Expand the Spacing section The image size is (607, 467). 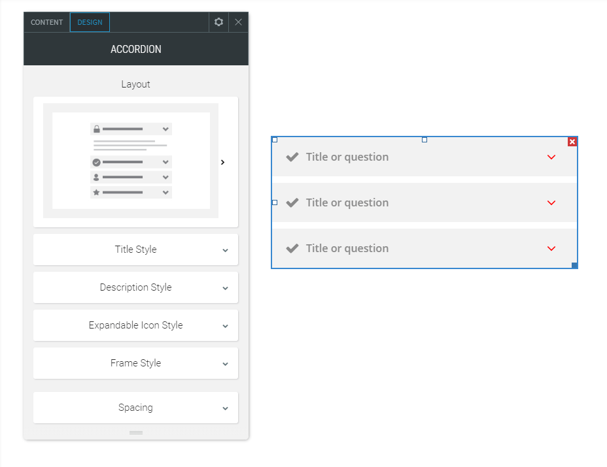(x=135, y=408)
